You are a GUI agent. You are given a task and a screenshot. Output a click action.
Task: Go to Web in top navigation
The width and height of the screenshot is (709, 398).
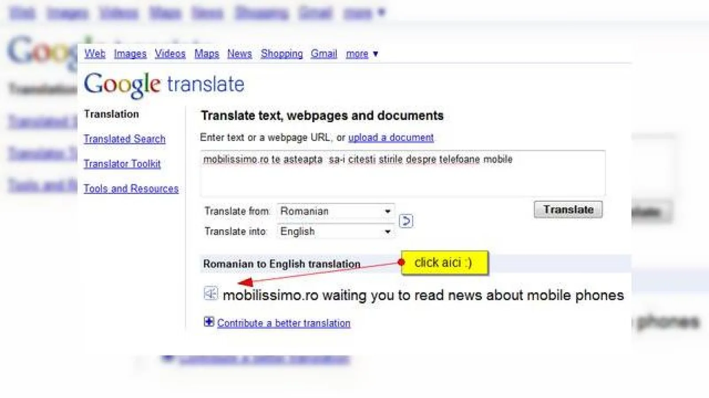pyautogui.click(x=95, y=54)
